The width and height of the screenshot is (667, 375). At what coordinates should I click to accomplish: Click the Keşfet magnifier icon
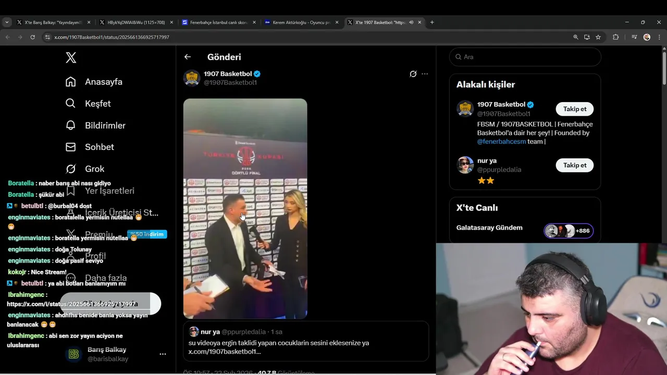click(x=71, y=104)
